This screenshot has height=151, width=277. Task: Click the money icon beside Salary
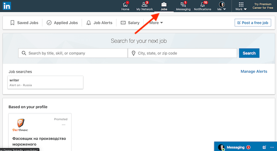123,23
